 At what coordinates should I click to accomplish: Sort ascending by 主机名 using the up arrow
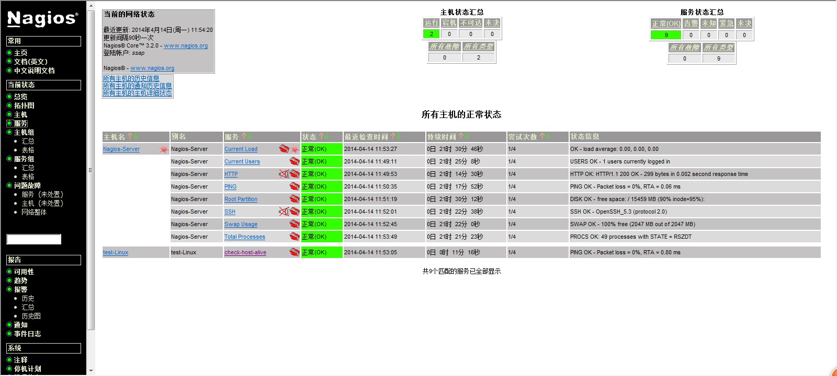pyautogui.click(x=130, y=136)
